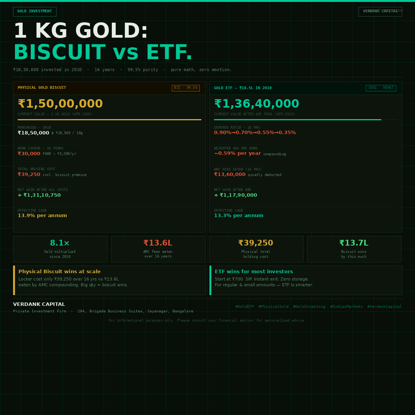Viewport: 415px width, 415px height.
Task: Click the net gain + ₹1,17,90,000
Action: 236,195
